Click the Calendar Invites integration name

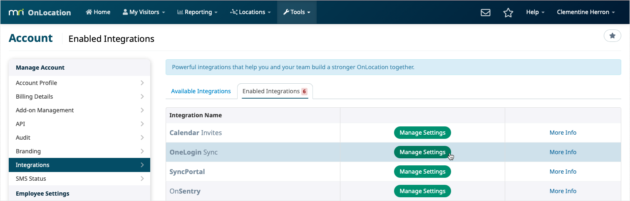[x=196, y=133]
